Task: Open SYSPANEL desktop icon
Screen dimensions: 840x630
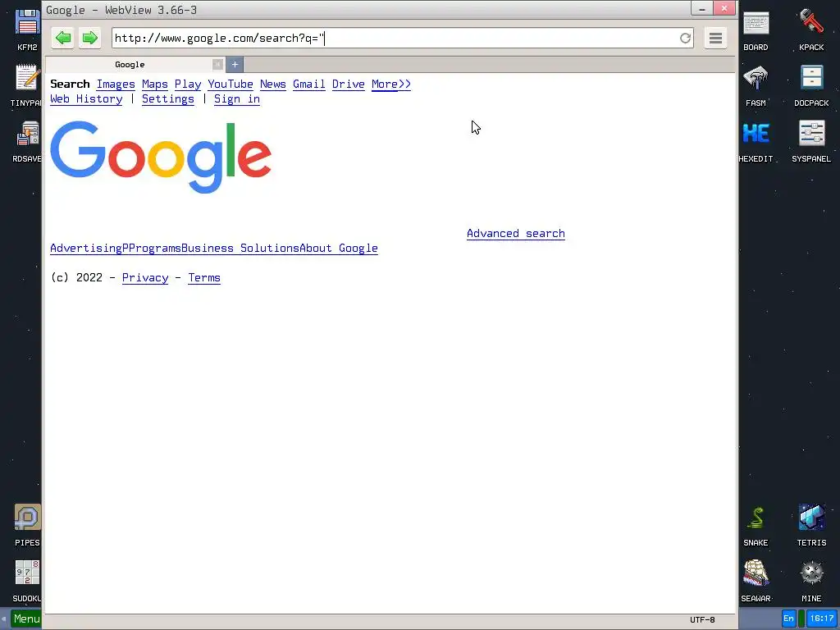Action: point(811,141)
